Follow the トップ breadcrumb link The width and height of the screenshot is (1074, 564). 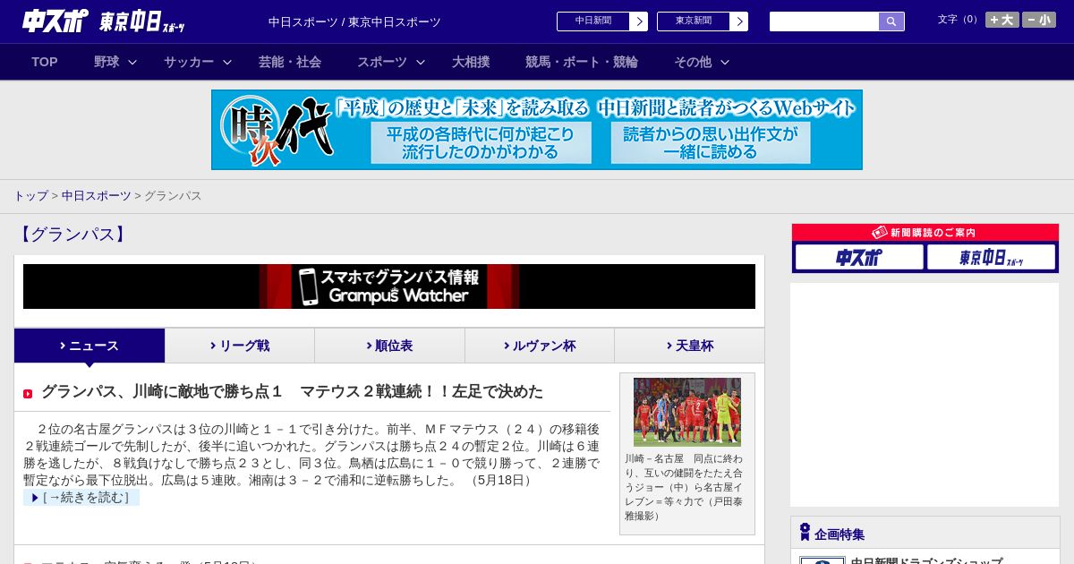point(30,195)
